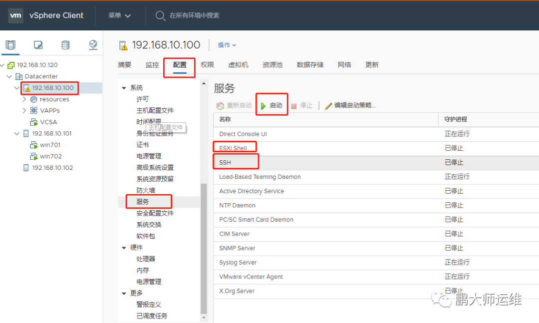This screenshot has width=539, height=323.
Task: Open 警报定义 under 更多 section
Action: pyautogui.click(x=149, y=305)
